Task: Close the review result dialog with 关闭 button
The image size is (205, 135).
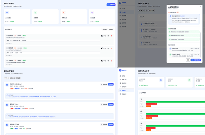Action: (x=188, y=60)
